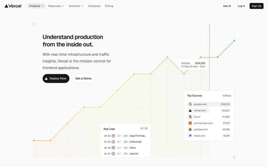This screenshot has height=167, width=268.
Task: Go to the Enterprise page
Action: (94, 6)
